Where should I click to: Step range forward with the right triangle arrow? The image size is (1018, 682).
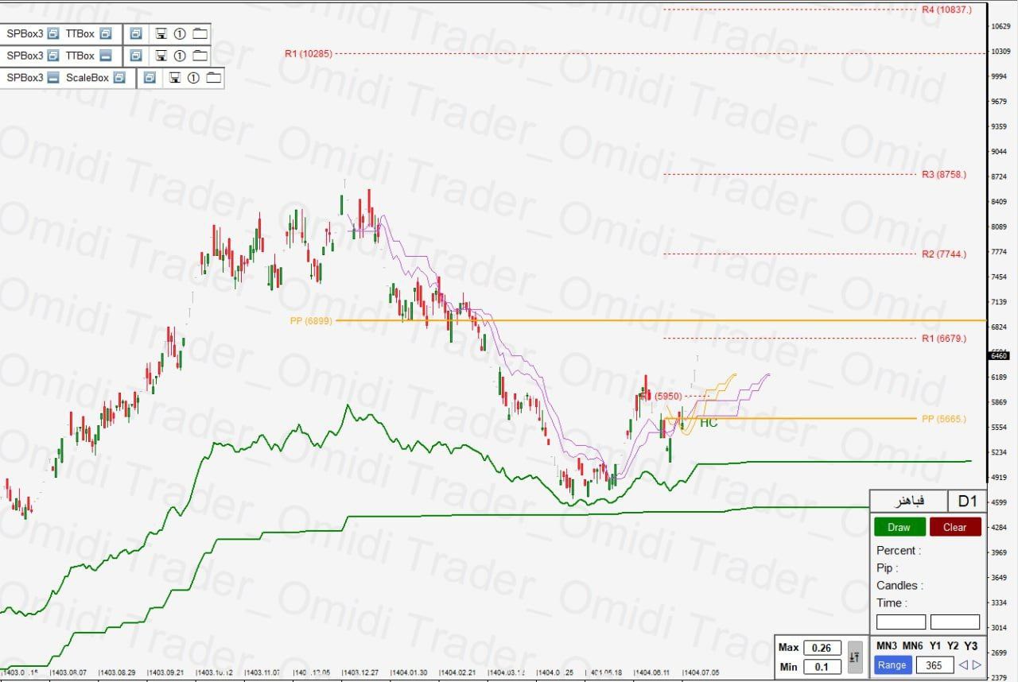(x=977, y=665)
